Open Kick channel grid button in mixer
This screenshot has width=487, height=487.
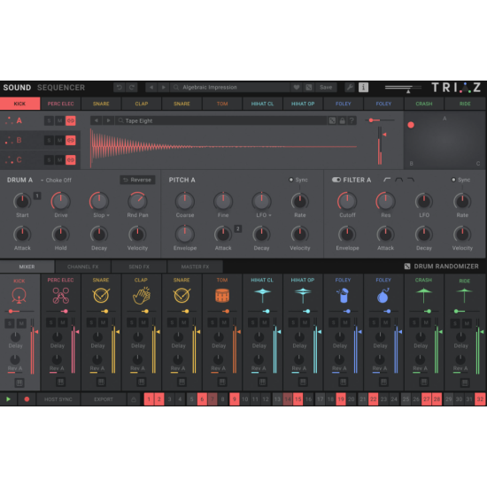[19, 383]
